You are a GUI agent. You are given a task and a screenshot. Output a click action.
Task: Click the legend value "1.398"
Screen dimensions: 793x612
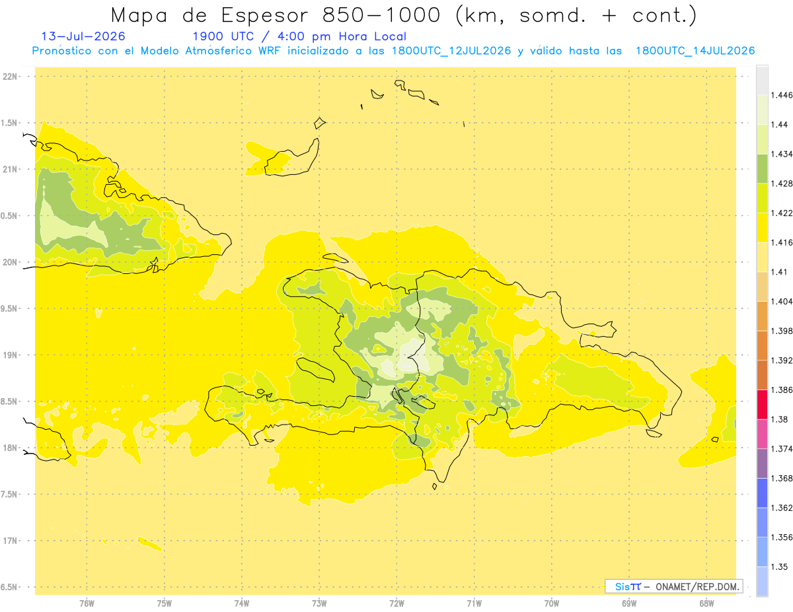pos(781,331)
